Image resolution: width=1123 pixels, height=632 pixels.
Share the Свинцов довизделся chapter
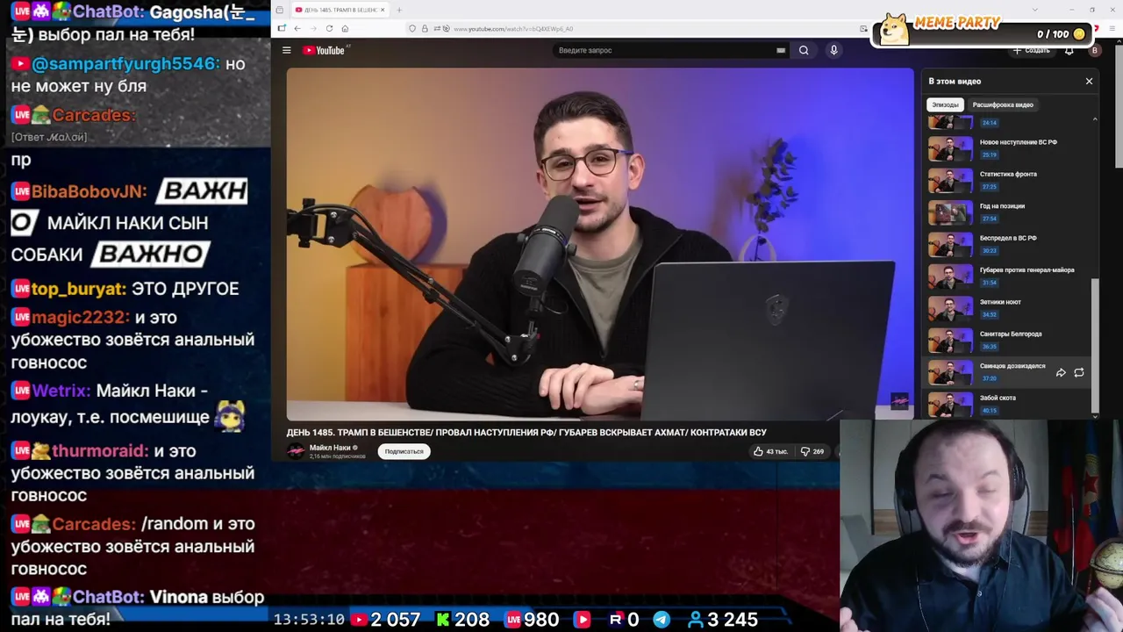click(1061, 373)
